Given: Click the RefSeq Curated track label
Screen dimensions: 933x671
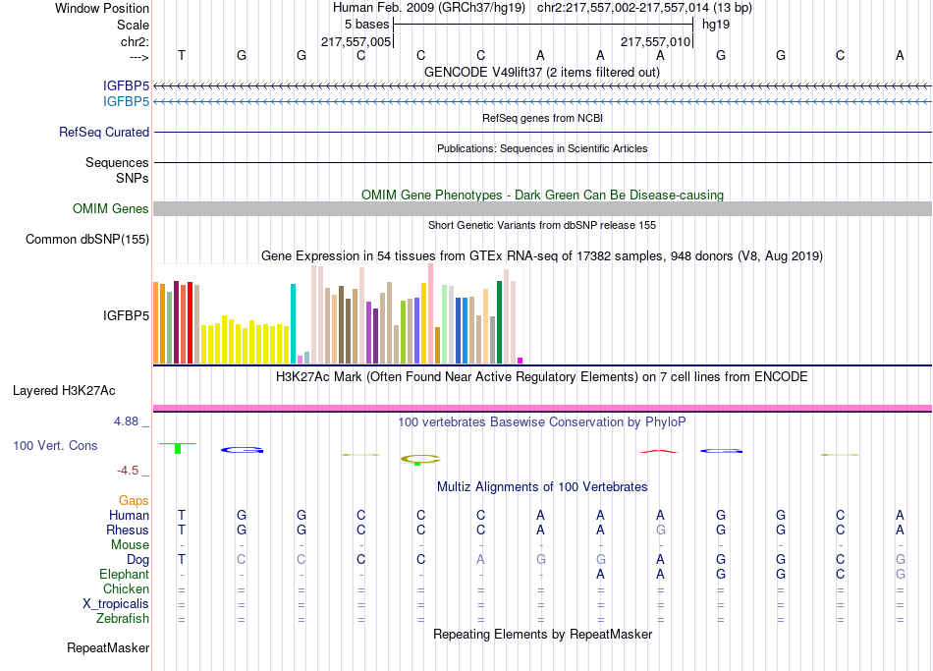Looking at the screenshot, I should [104, 133].
